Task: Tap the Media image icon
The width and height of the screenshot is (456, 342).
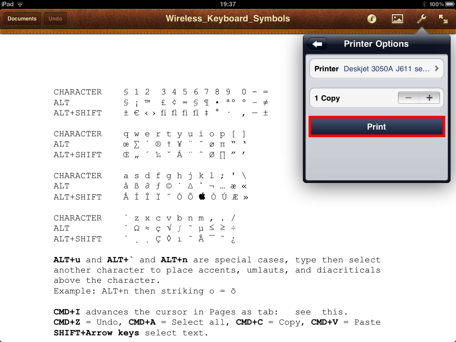Action: click(397, 19)
